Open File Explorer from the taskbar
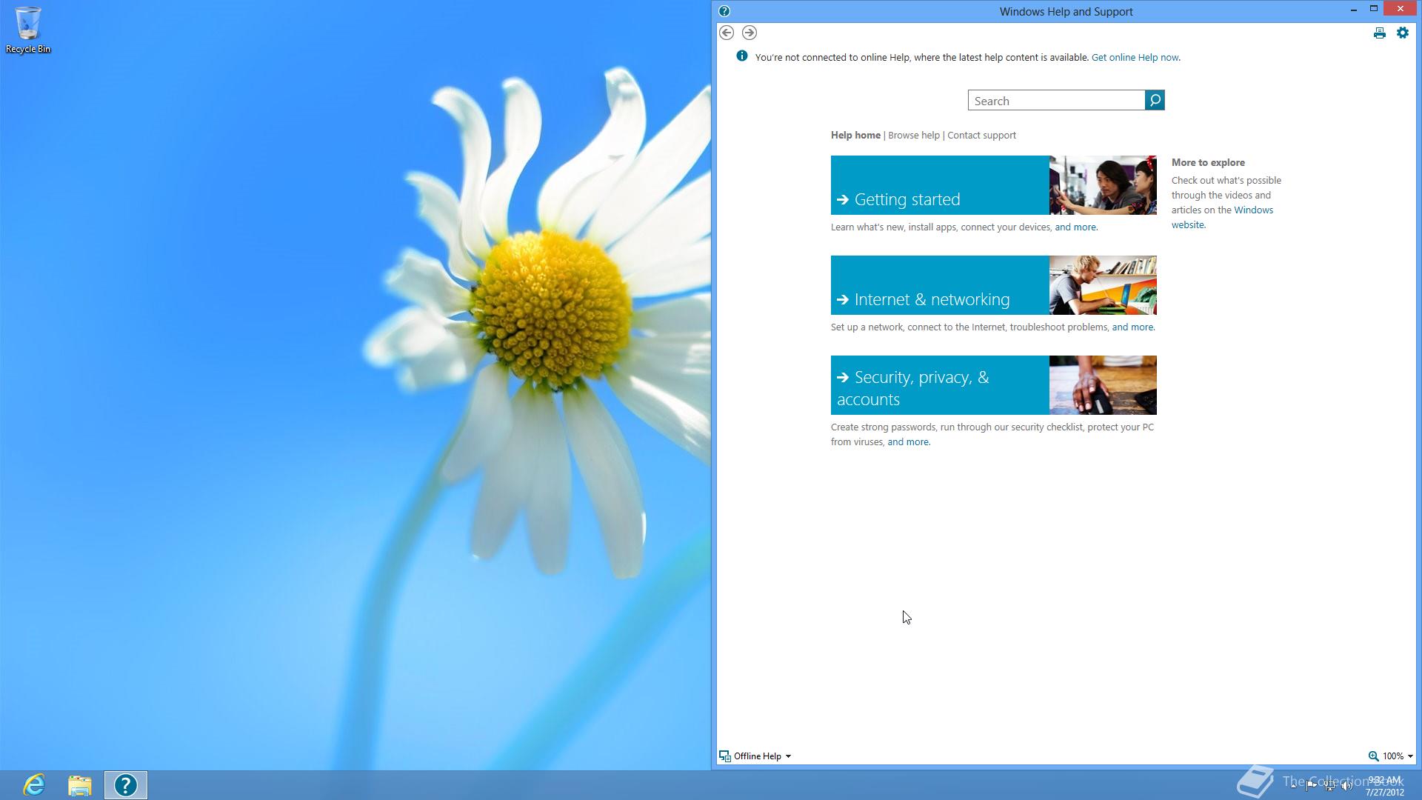The width and height of the screenshot is (1422, 800). pos(80,784)
